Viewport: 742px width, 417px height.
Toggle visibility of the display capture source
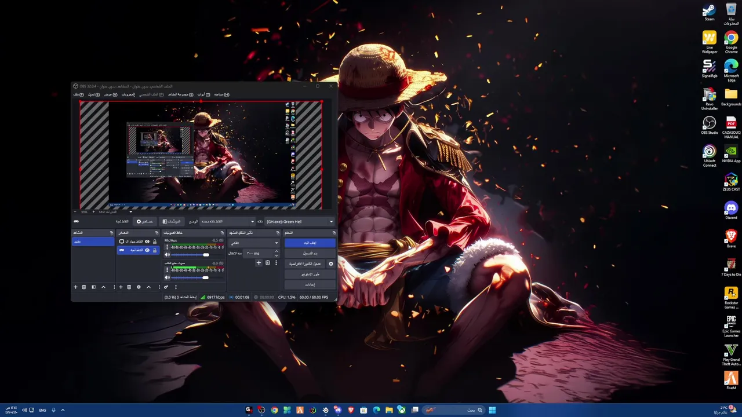[x=147, y=242]
